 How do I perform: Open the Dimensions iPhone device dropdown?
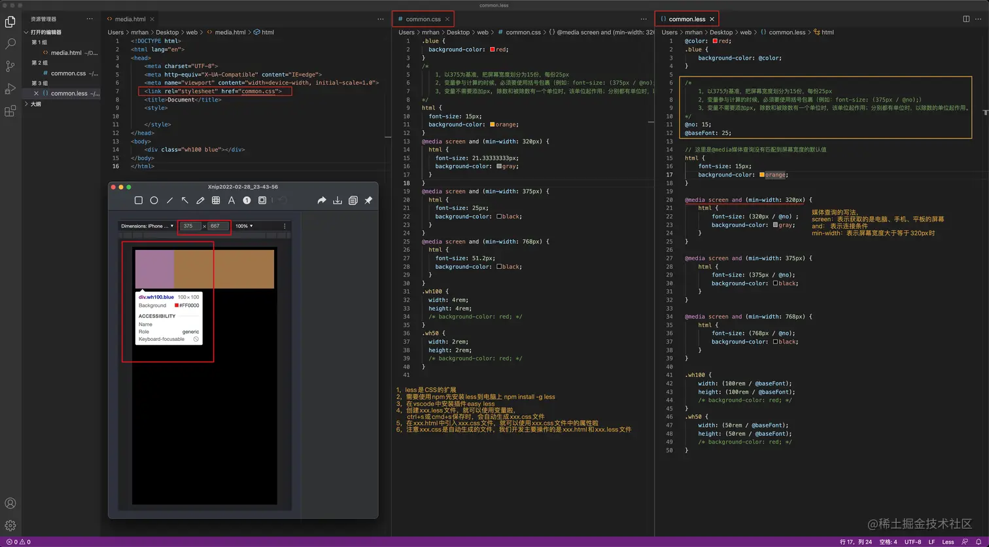pyautogui.click(x=147, y=226)
